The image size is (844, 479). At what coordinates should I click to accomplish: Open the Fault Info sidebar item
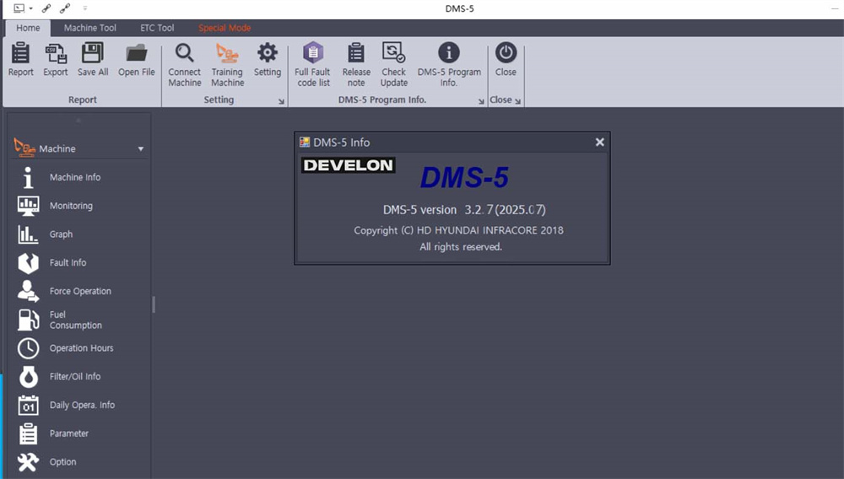[x=68, y=262]
